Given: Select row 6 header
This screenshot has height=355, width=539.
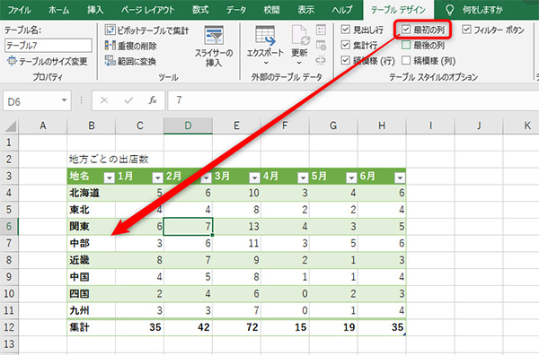Looking at the screenshot, I should [x=9, y=227].
